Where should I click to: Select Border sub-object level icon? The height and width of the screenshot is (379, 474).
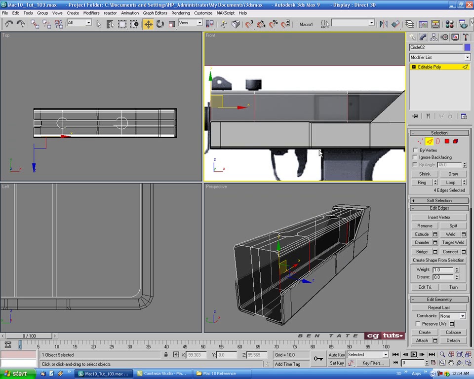pyautogui.click(x=438, y=141)
